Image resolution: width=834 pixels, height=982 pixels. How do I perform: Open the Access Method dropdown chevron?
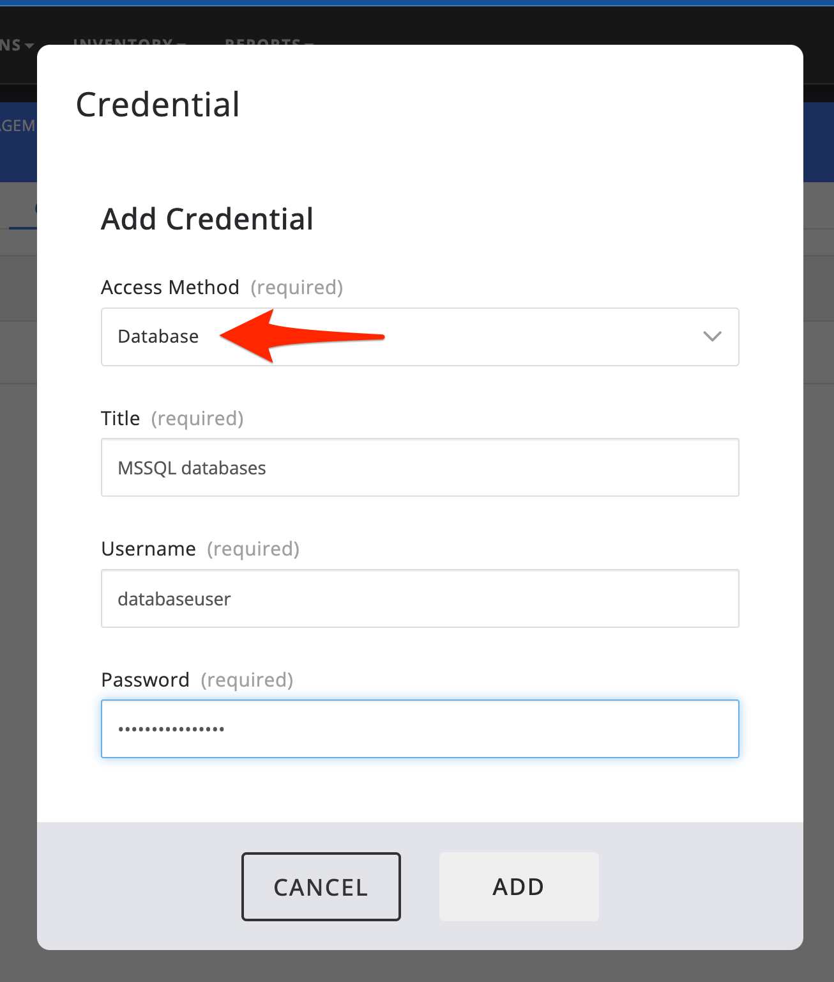point(712,336)
